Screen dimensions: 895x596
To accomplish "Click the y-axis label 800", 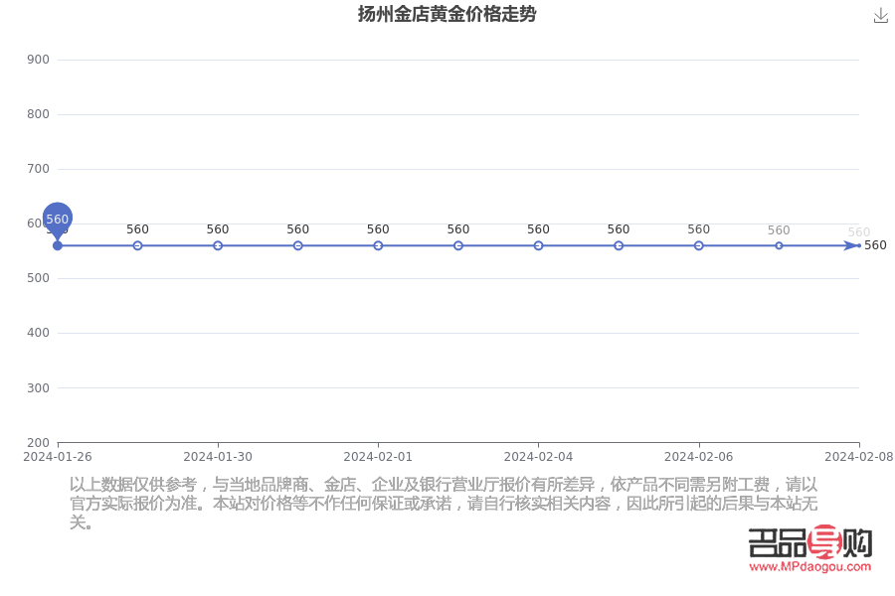I will click(x=38, y=114).
